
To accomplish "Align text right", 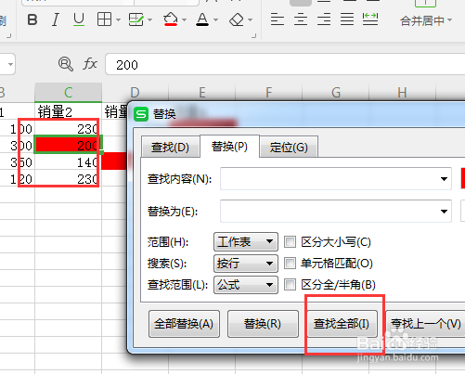I will coord(324,19).
